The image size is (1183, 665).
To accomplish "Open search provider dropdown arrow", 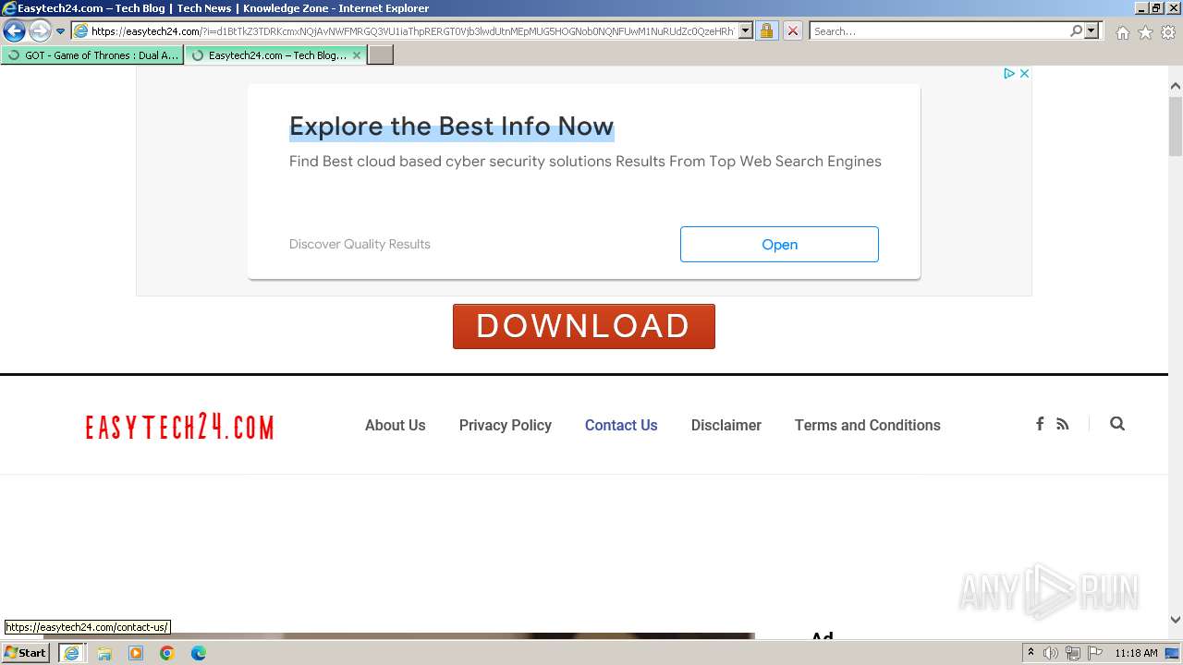I will (x=1092, y=31).
